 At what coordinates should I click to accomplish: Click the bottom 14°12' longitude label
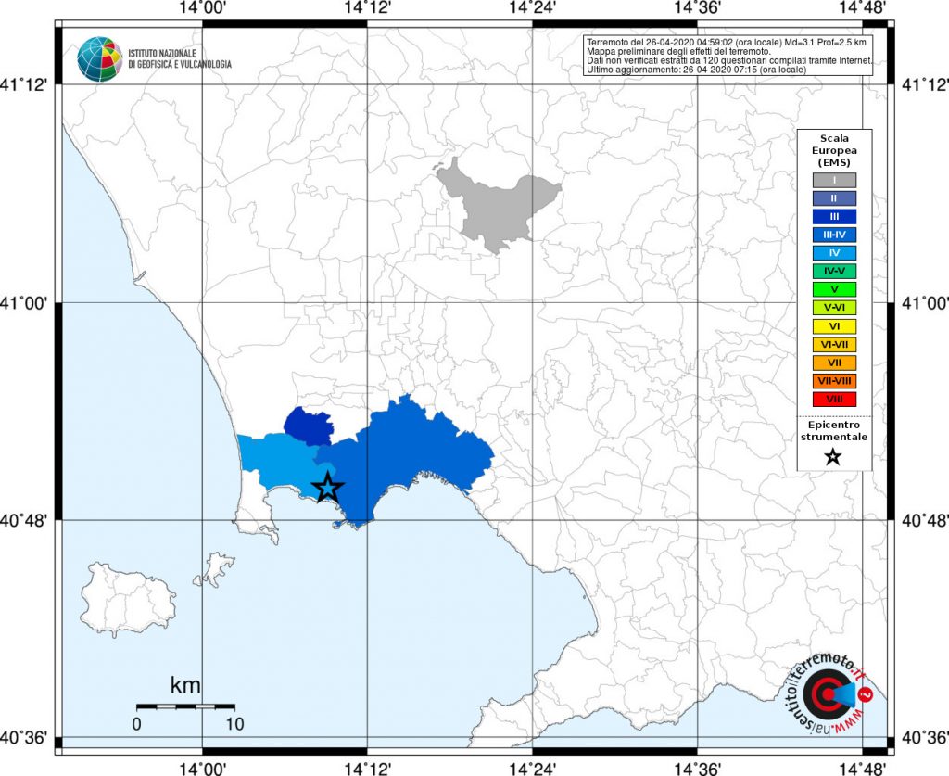(367, 769)
